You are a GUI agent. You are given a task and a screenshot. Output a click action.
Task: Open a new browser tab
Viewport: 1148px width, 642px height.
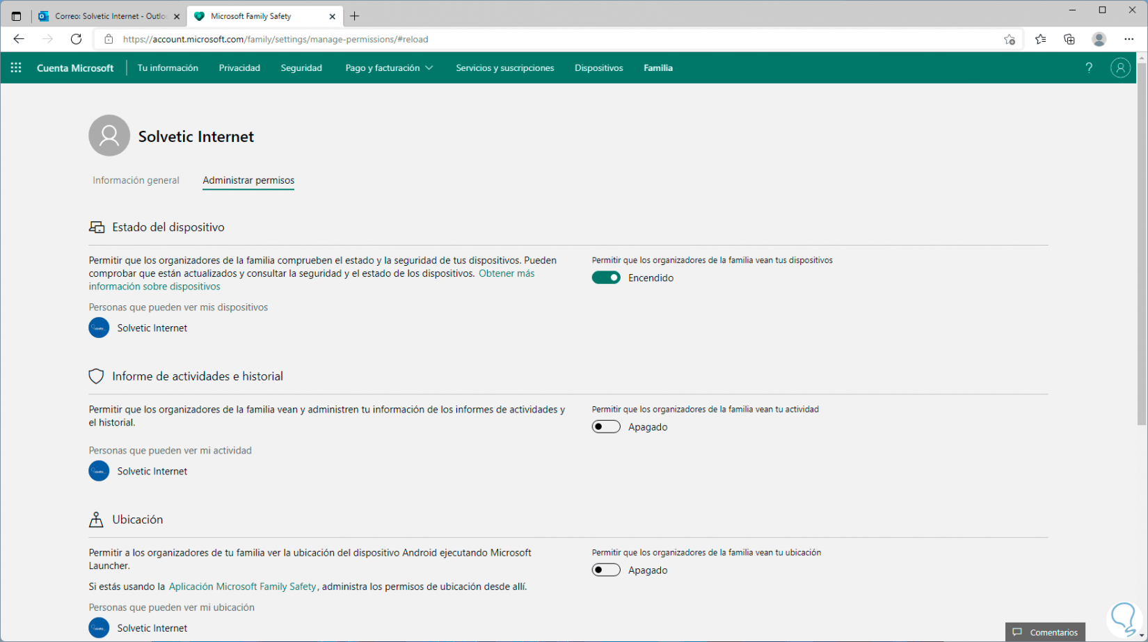355,16
